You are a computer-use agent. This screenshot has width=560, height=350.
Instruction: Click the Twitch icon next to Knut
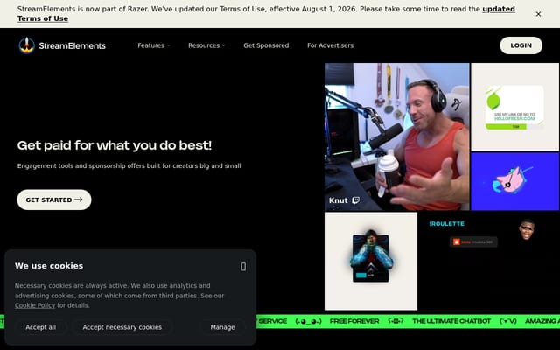(x=356, y=200)
